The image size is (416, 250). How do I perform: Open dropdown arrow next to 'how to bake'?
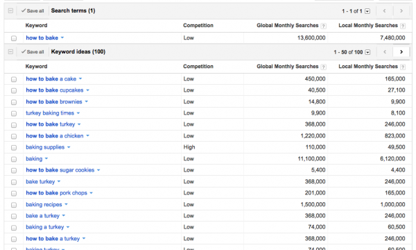pyautogui.click(x=62, y=37)
